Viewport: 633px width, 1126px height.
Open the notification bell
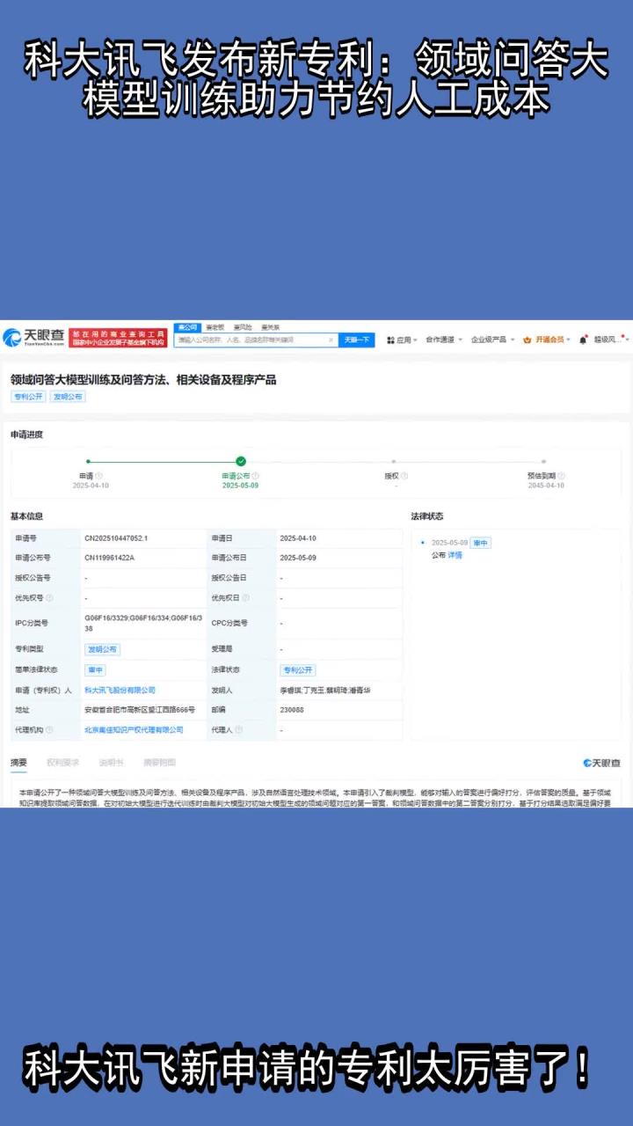(582, 340)
